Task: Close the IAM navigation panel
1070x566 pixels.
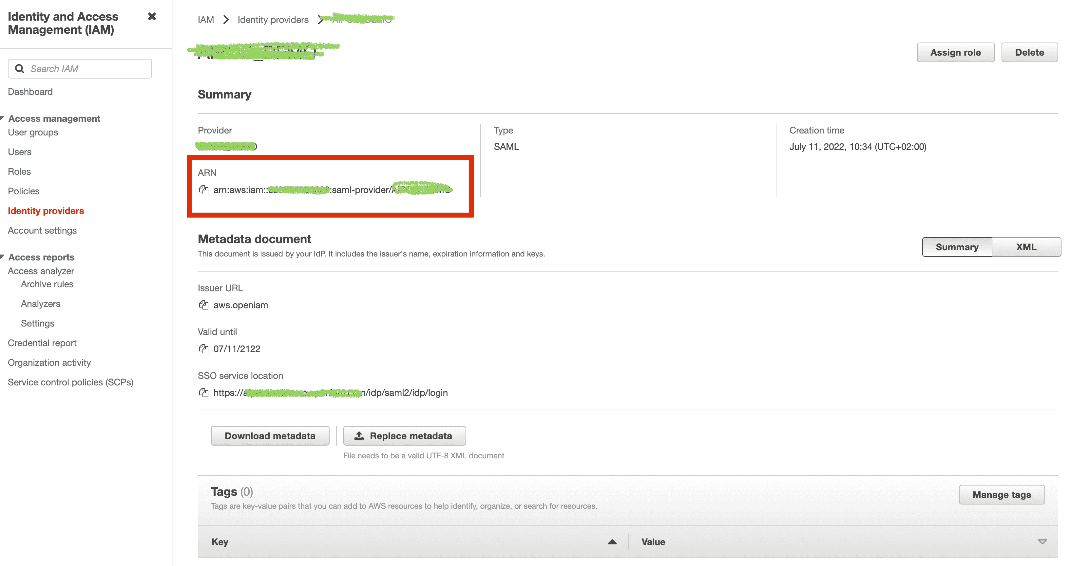Action: coord(152,17)
